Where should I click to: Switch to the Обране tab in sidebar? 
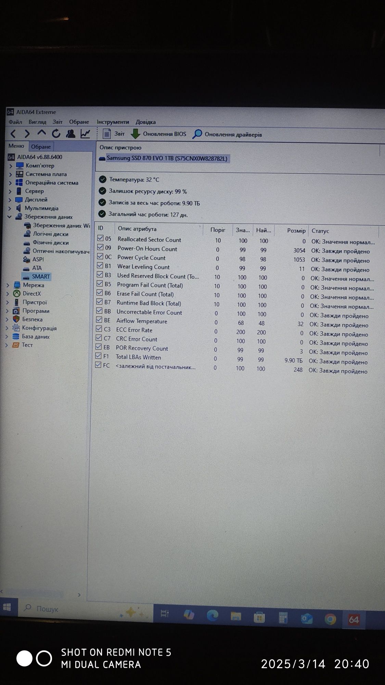click(41, 147)
